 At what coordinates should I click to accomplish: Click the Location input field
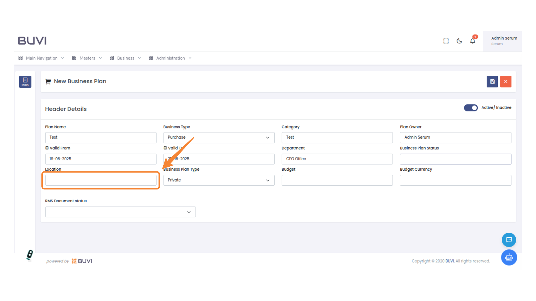101,180
